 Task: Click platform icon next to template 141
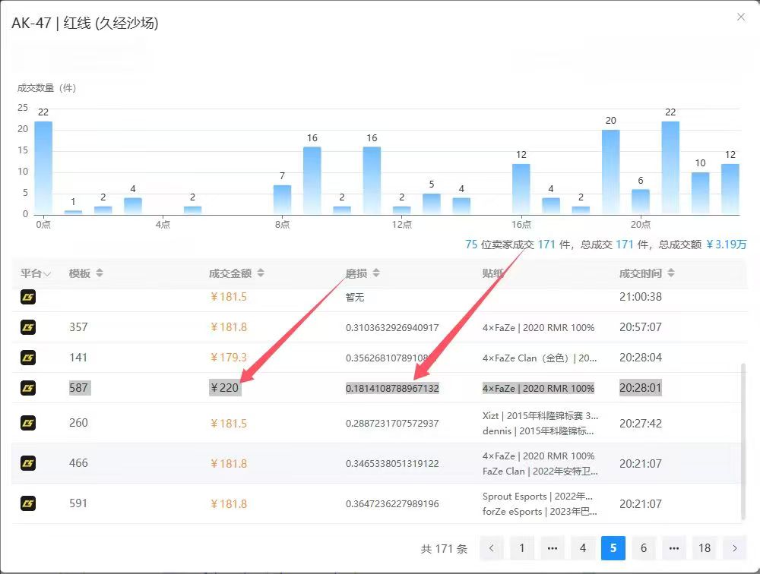[x=28, y=358]
